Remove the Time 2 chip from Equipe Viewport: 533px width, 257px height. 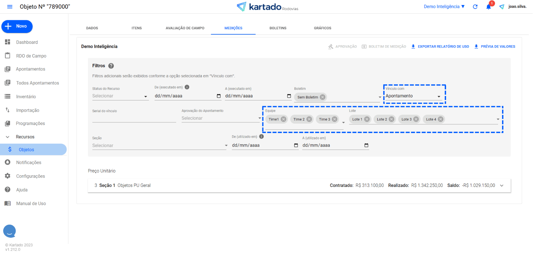309,119
